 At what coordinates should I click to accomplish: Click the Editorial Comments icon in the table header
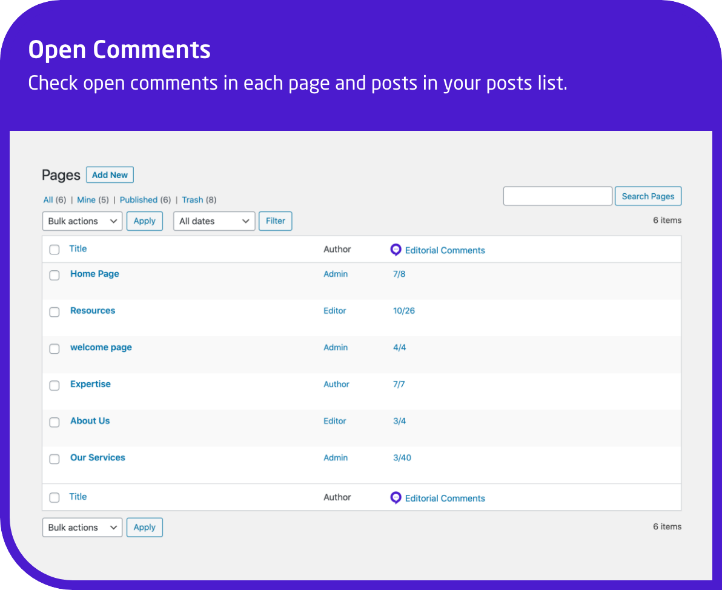(396, 250)
